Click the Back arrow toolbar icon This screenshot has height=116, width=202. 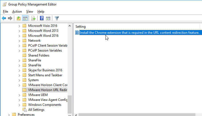tap(4, 18)
